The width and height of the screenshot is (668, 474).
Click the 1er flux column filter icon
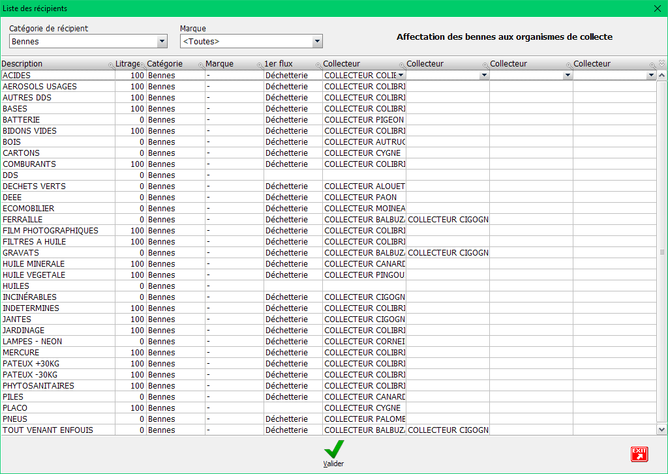click(318, 65)
